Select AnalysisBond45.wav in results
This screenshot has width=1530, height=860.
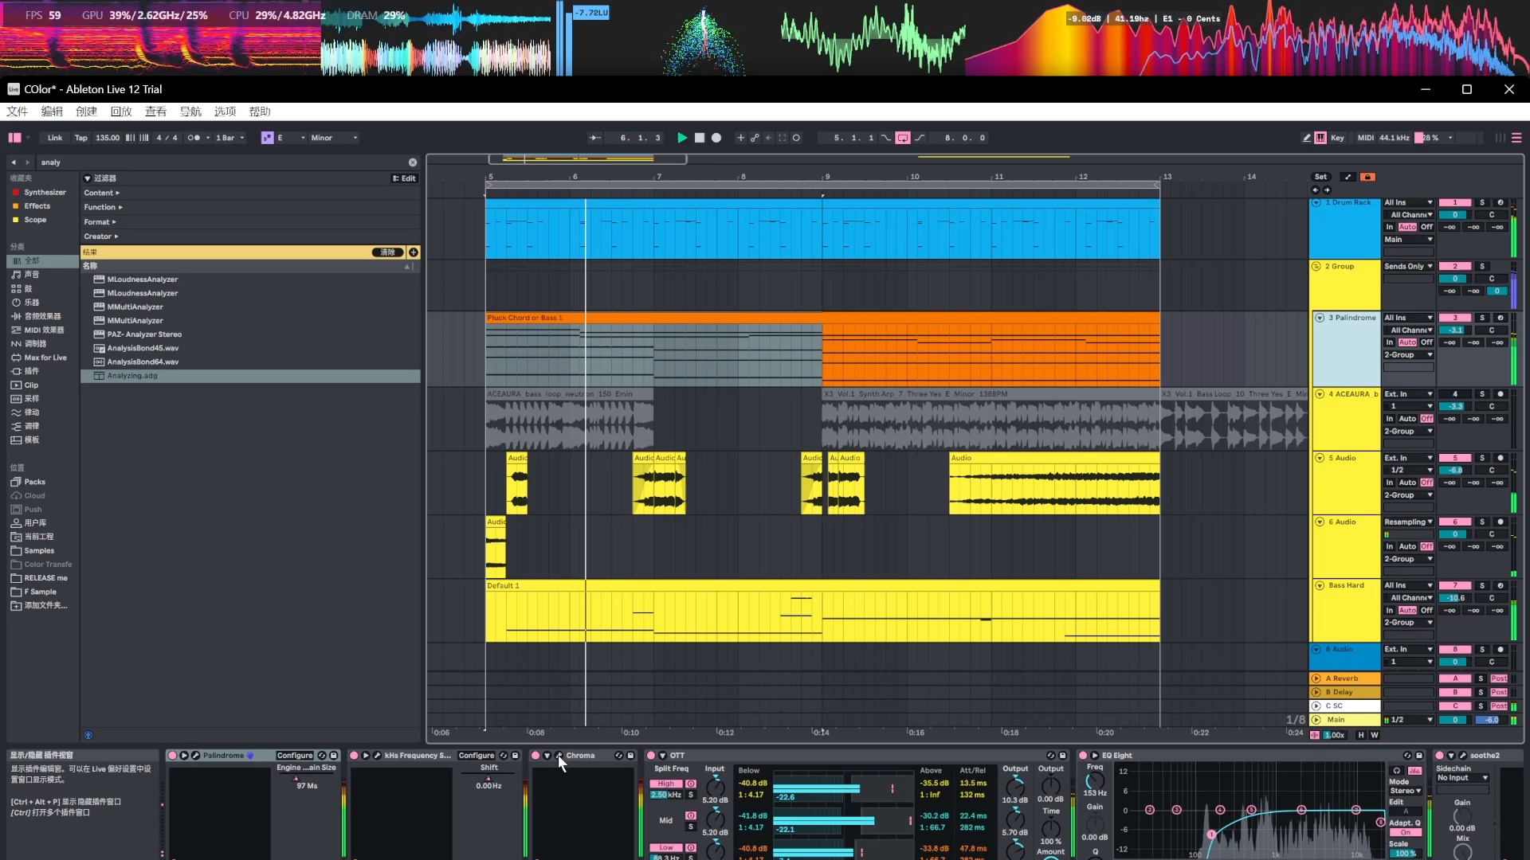pyautogui.click(x=143, y=348)
